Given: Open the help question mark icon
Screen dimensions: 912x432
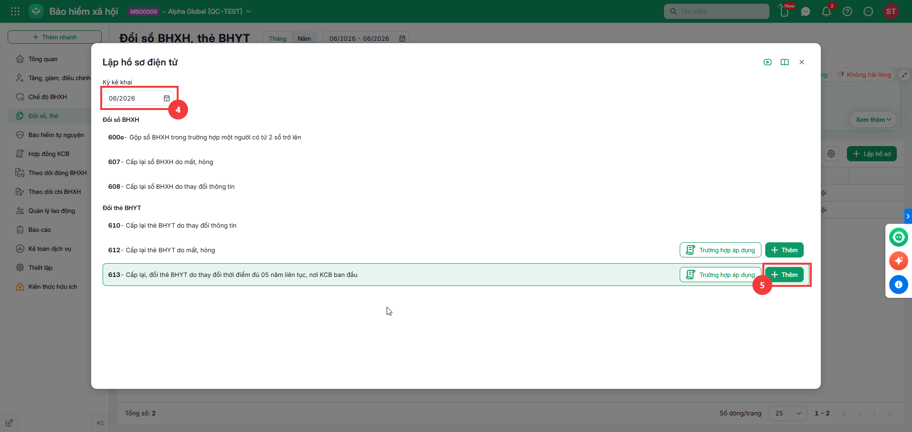Looking at the screenshot, I should pyautogui.click(x=847, y=11).
